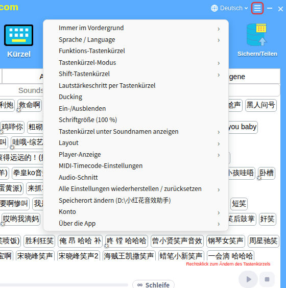286x288 pixels.
Task: Play the 胜利狂笑 sound button
Action: (39, 241)
